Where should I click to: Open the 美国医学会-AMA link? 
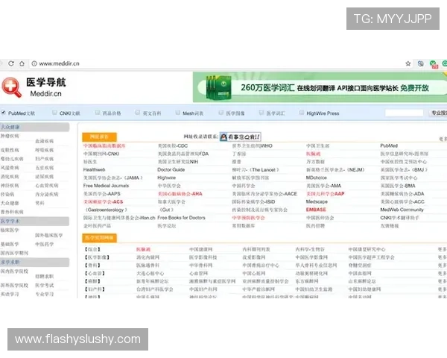323,186
